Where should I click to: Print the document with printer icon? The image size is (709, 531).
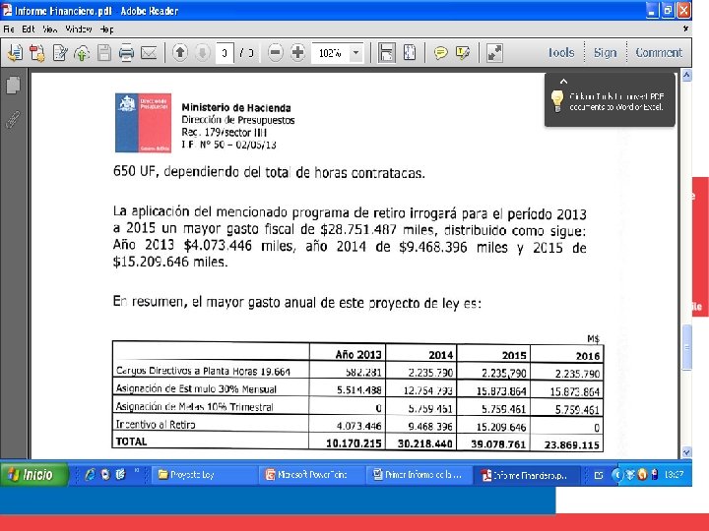pos(126,53)
